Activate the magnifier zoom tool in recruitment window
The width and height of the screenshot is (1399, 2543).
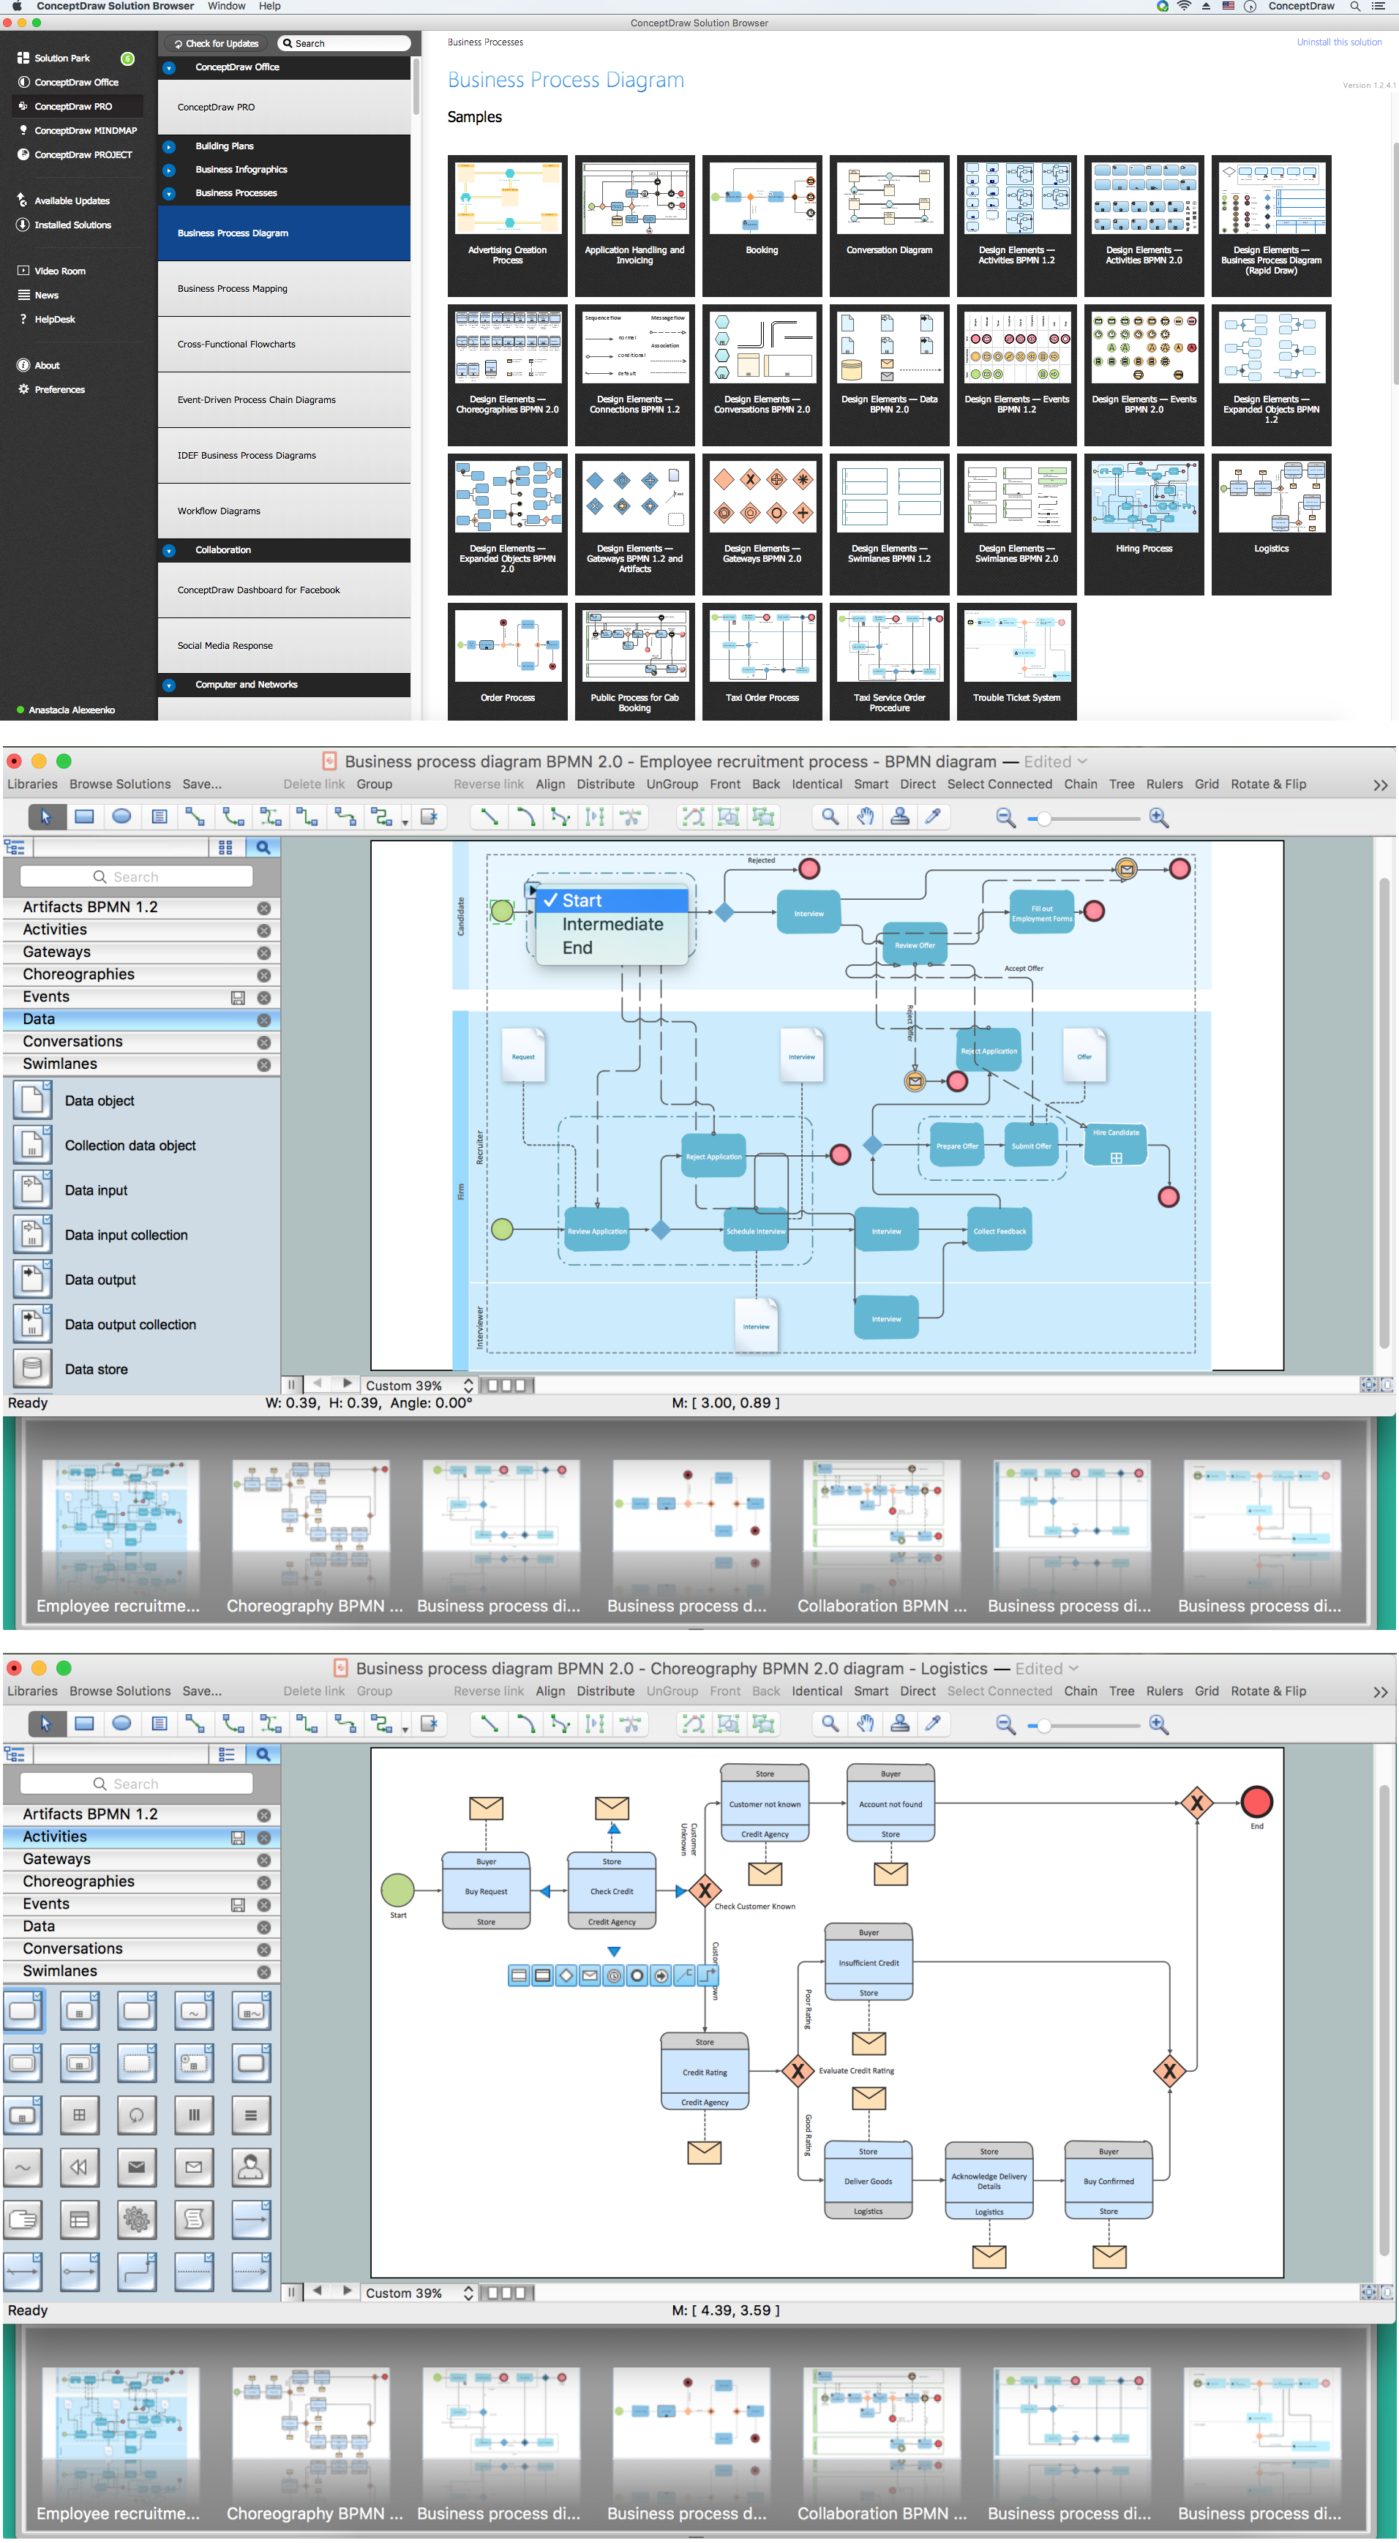click(830, 816)
